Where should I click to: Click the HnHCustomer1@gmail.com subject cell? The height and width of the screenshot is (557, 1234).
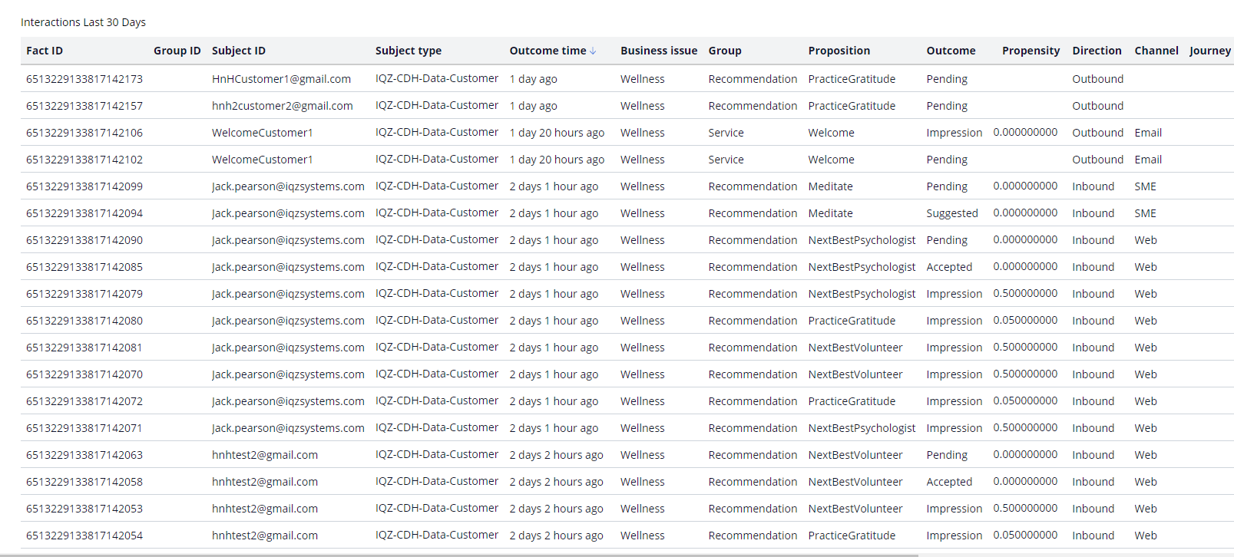point(281,79)
